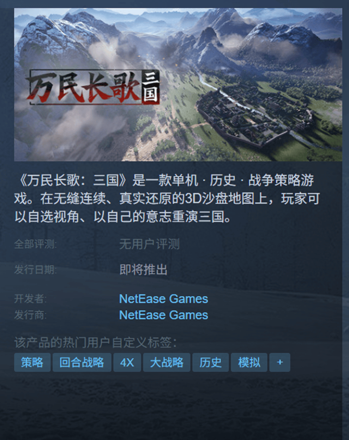Open the 4X tag
Viewport: 349px width, 440px height.
pos(127,362)
